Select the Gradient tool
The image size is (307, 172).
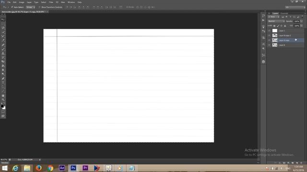[x=3, y=66]
